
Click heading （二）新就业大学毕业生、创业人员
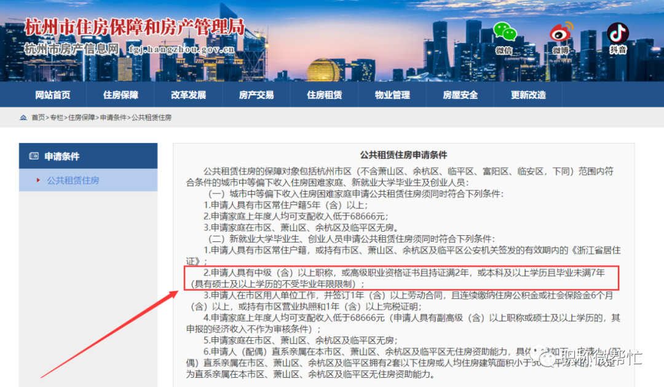351,239
